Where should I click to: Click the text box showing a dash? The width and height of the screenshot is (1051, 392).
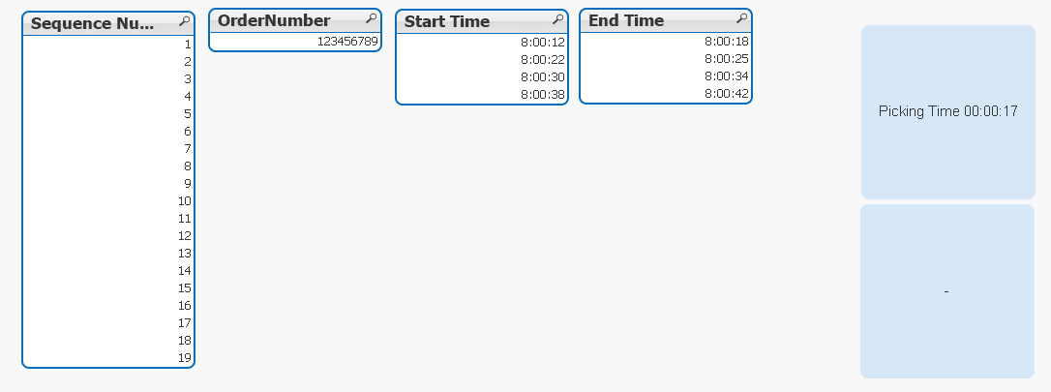coord(946,291)
